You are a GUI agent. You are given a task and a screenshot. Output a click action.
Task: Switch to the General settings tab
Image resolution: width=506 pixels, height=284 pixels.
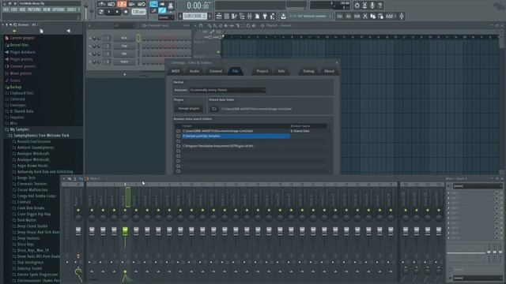tap(216, 71)
